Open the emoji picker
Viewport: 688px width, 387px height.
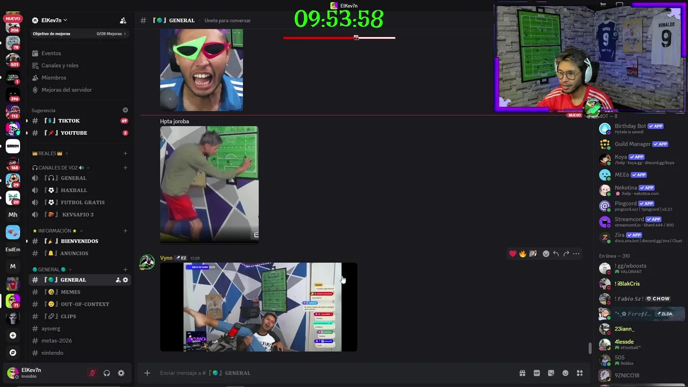(x=565, y=373)
